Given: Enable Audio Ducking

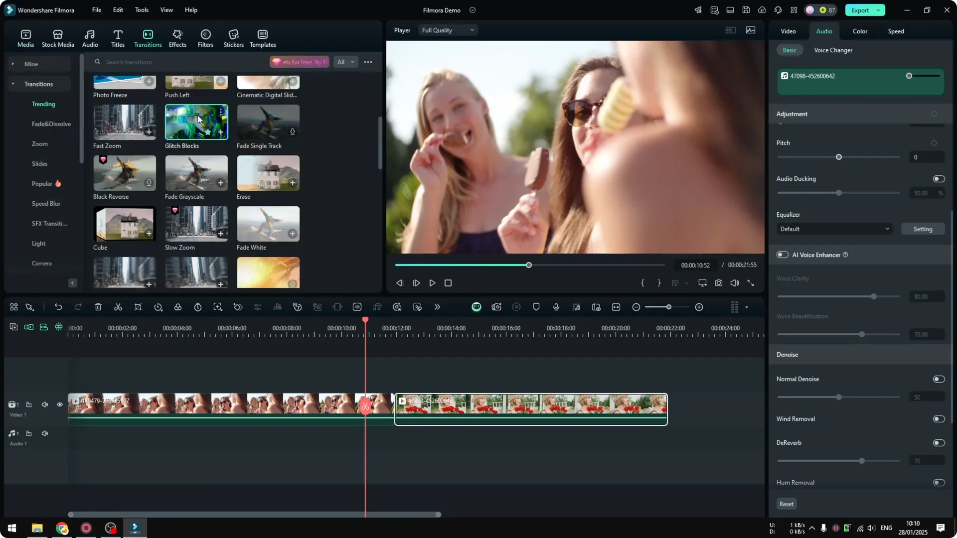Looking at the screenshot, I should click(938, 178).
